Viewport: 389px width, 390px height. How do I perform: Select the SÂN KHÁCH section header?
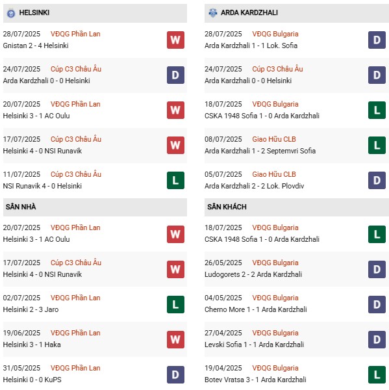tap(297, 207)
